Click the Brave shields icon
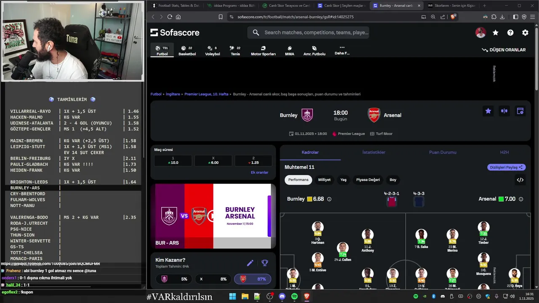Viewport: 539px width, 303px height. point(453,17)
